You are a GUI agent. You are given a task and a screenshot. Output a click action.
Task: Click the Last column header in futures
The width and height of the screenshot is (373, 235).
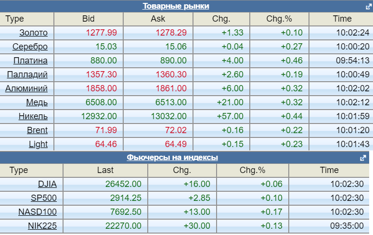pyautogui.click(x=105, y=170)
